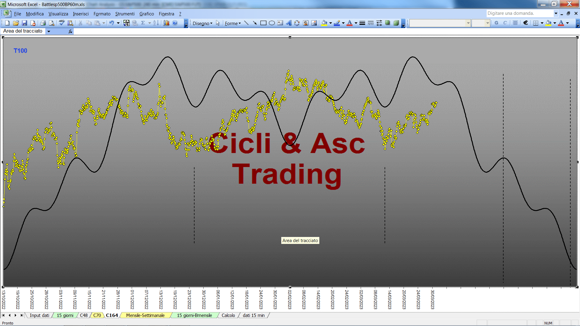Open the Strumenti menu
This screenshot has width=580, height=326.
click(125, 14)
